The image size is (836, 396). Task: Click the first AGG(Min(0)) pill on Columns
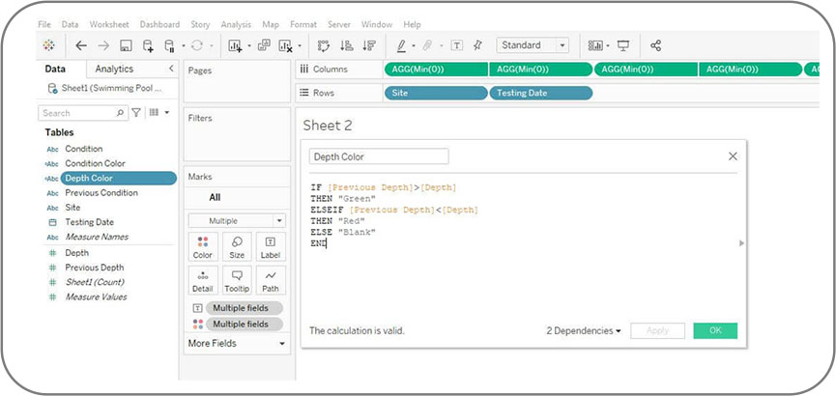[x=436, y=70]
